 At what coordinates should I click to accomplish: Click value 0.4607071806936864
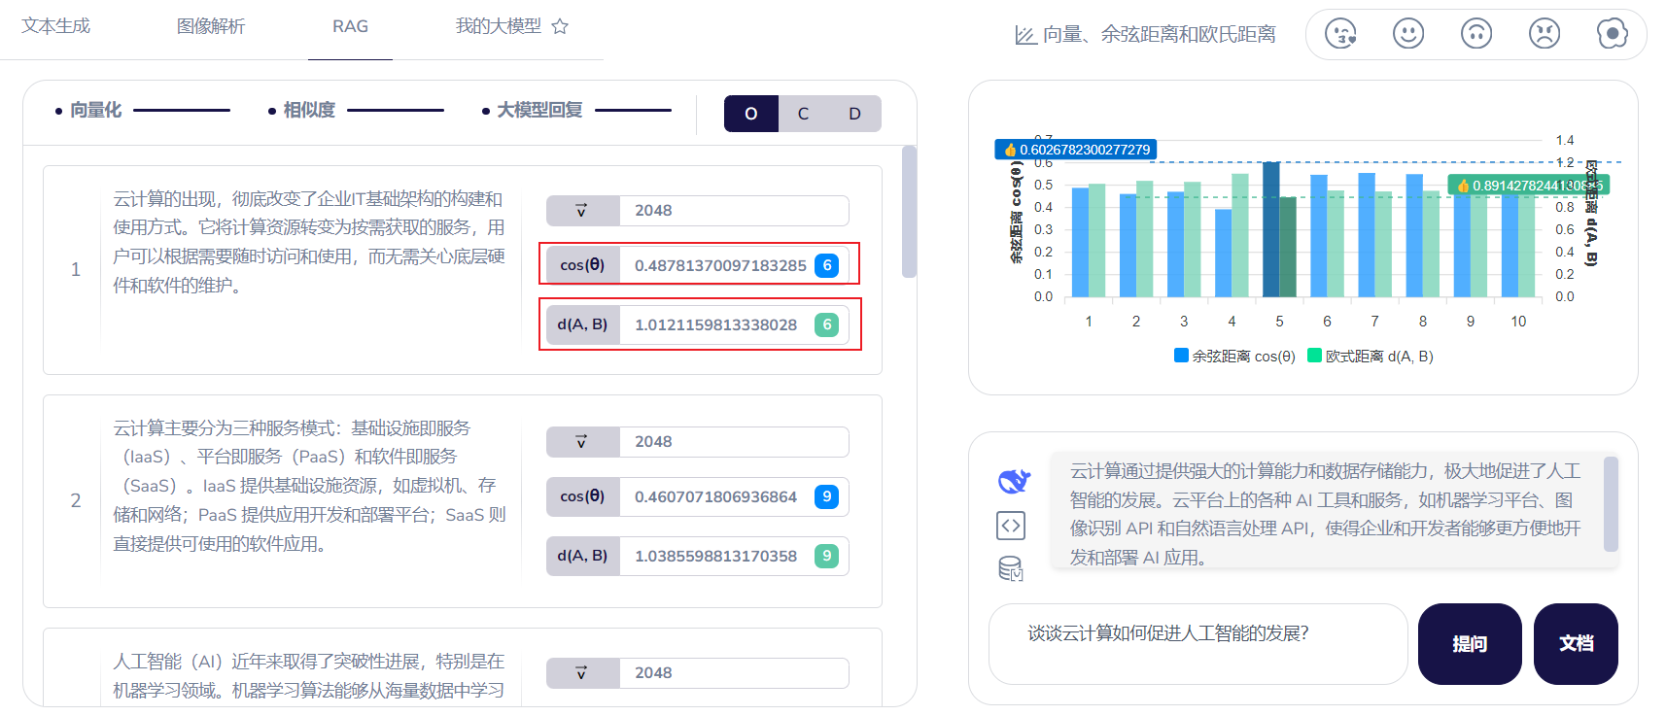[715, 496]
